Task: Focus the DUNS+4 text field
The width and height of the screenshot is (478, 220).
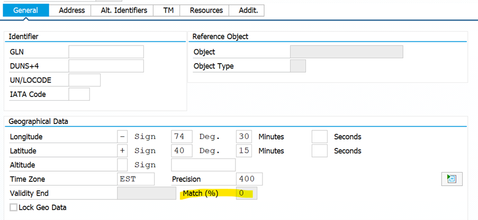Action: (106, 66)
